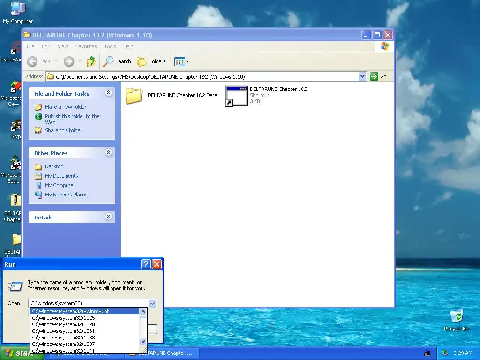Click the green Go arrow button

coord(374,76)
